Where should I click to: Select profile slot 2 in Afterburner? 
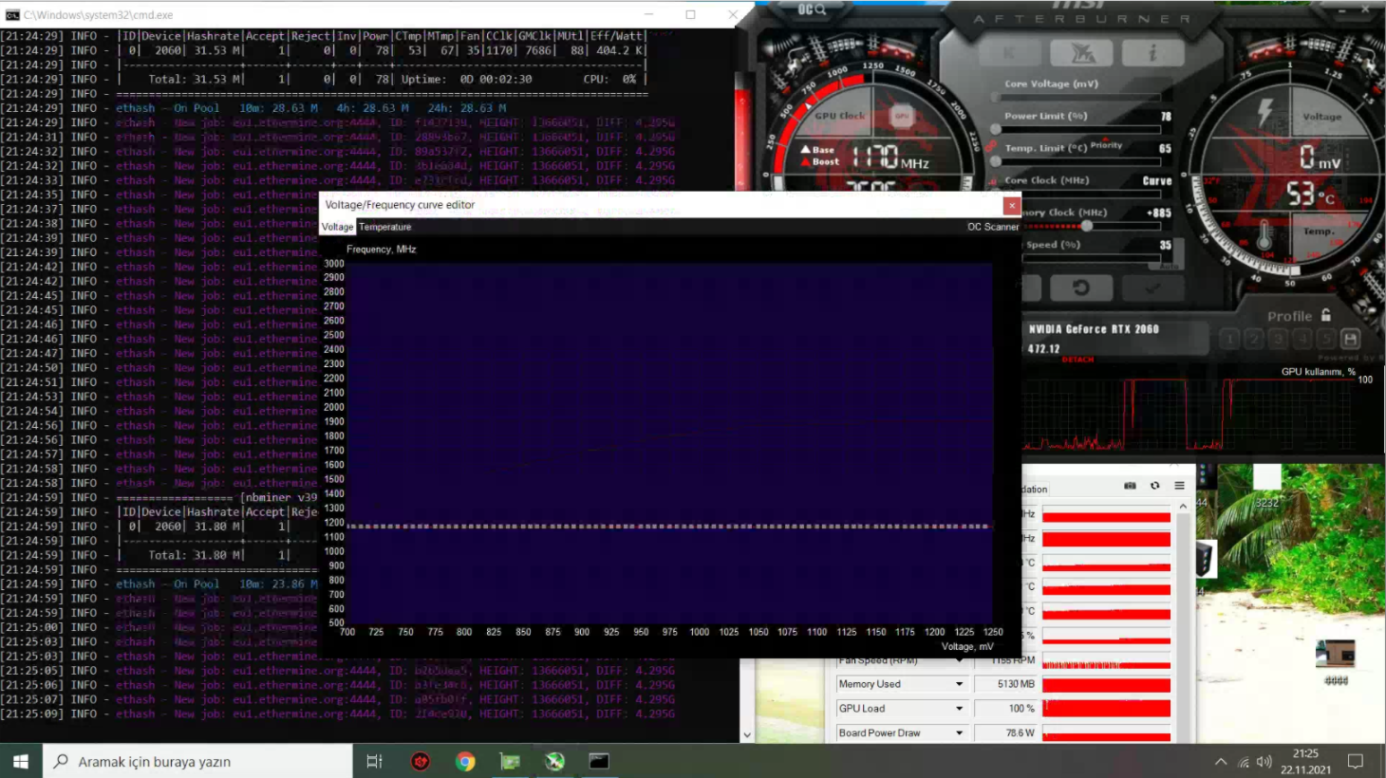click(1254, 339)
